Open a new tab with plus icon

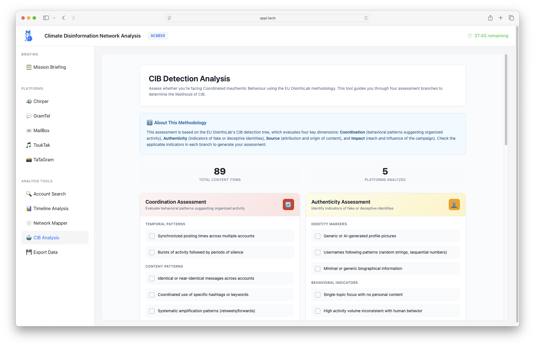pyautogui.click(x=501, y=18)
